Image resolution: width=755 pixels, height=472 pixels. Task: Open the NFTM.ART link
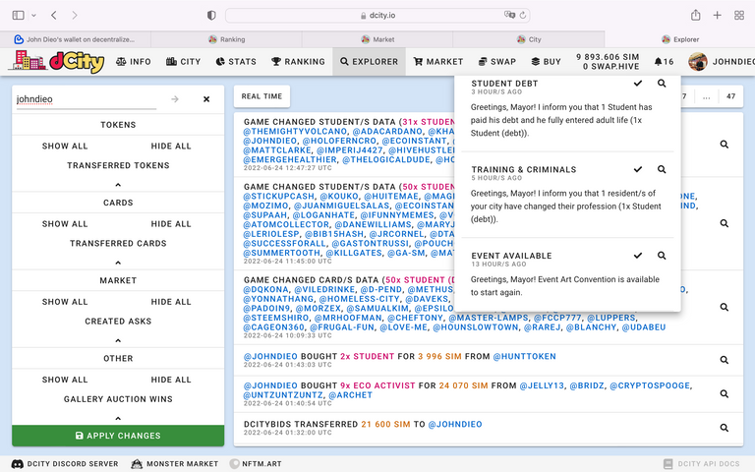coord(256,464)
